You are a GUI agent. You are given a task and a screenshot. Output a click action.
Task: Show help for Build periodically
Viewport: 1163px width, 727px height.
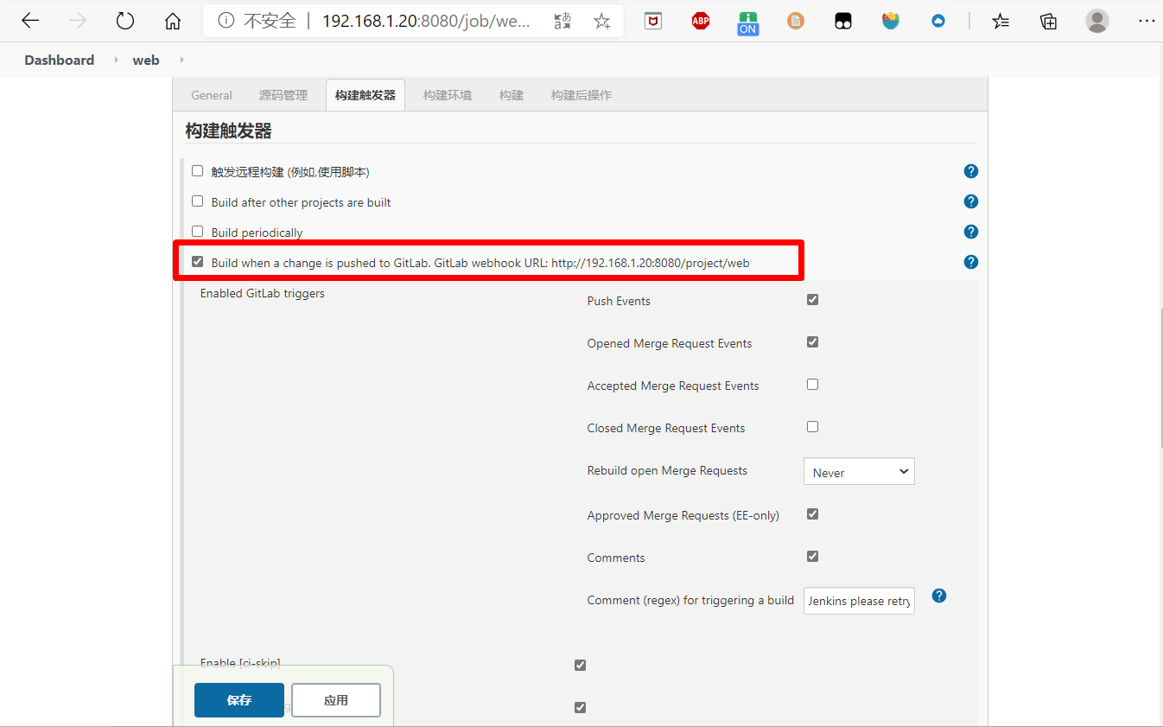click(x=971, y=232)
